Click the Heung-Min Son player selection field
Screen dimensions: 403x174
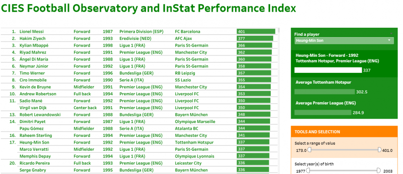(x=344, y=41)
